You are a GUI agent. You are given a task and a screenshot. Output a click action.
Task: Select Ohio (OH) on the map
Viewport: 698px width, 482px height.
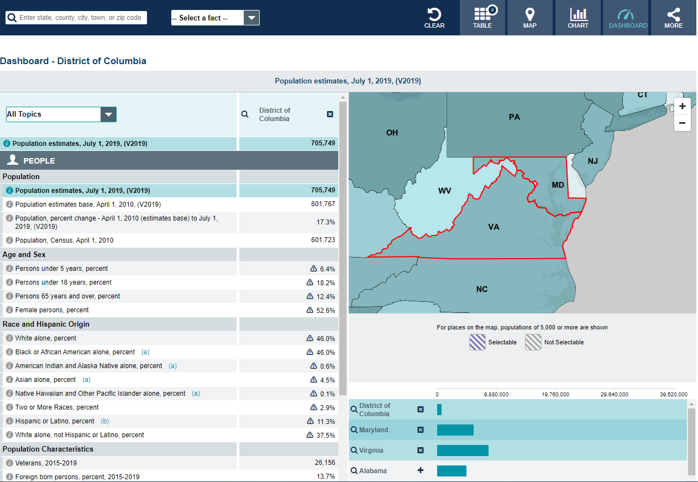coord(392,133)
